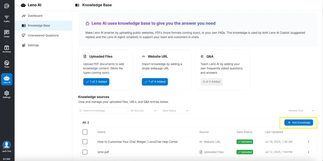
Task: Click the Jack Doe avatar
Action: (7, 145)
